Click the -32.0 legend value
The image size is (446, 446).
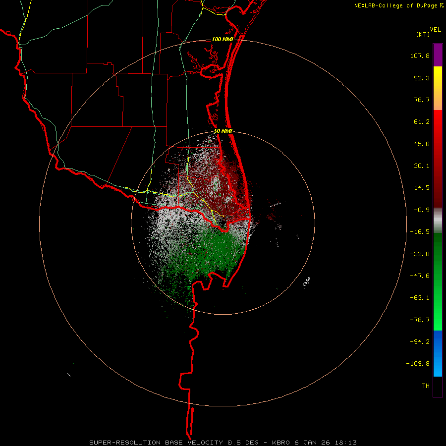click(x=420, y=254)
